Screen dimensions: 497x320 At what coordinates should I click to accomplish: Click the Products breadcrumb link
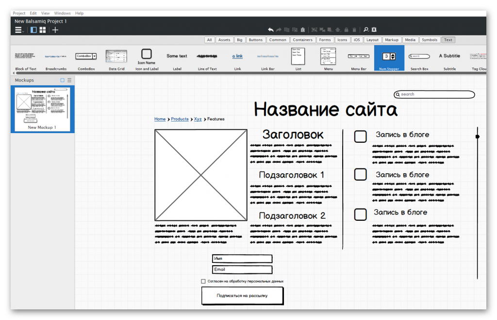tap(180, 119)
